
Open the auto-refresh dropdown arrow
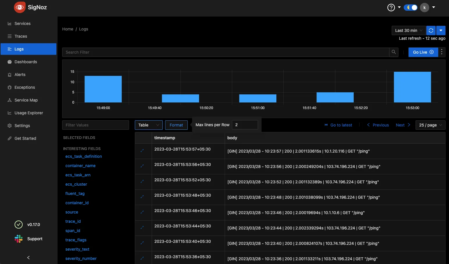(x=441, y=30)
